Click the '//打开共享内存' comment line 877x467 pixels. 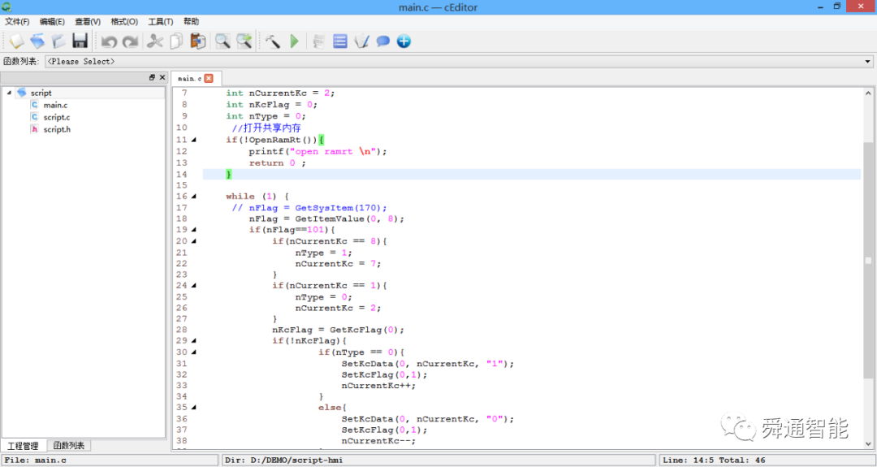[266, 128]
